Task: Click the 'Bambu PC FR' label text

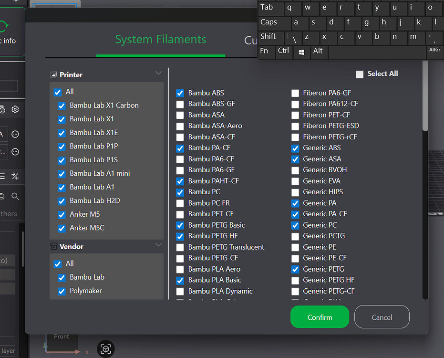Action: (209, 203)
